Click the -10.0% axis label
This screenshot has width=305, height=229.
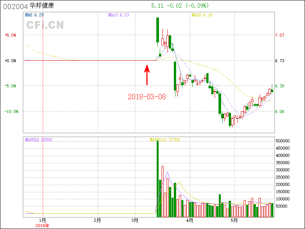pos(11,111)
